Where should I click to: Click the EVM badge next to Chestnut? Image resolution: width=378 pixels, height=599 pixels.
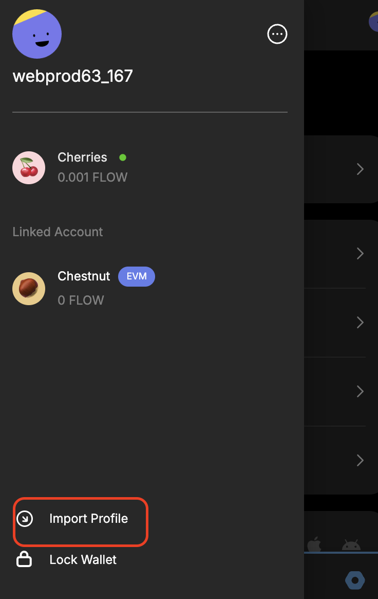click(137, 276)
